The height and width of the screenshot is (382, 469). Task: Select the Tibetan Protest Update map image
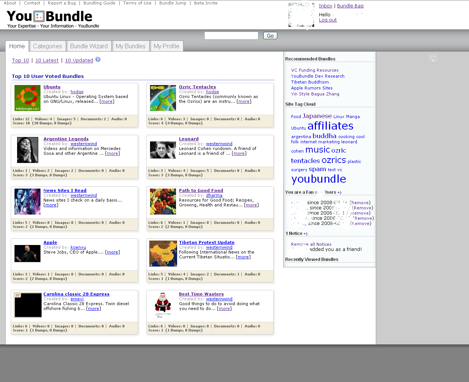tap(163, 254)
